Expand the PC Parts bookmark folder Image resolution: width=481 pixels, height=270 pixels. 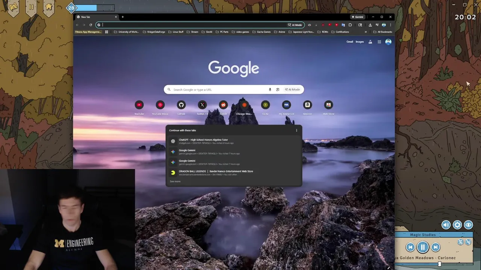coord(222,32)
